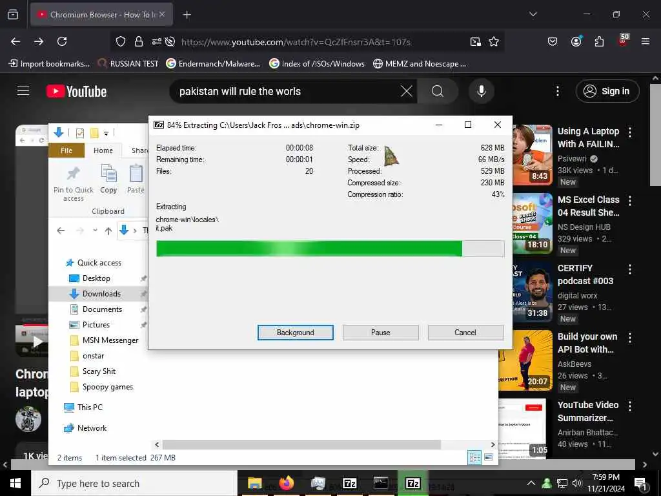Screen dimensions: 661x496
Task: Open Index of /ISOs/Windows bookmark
Action: click(x=317, y=64)
